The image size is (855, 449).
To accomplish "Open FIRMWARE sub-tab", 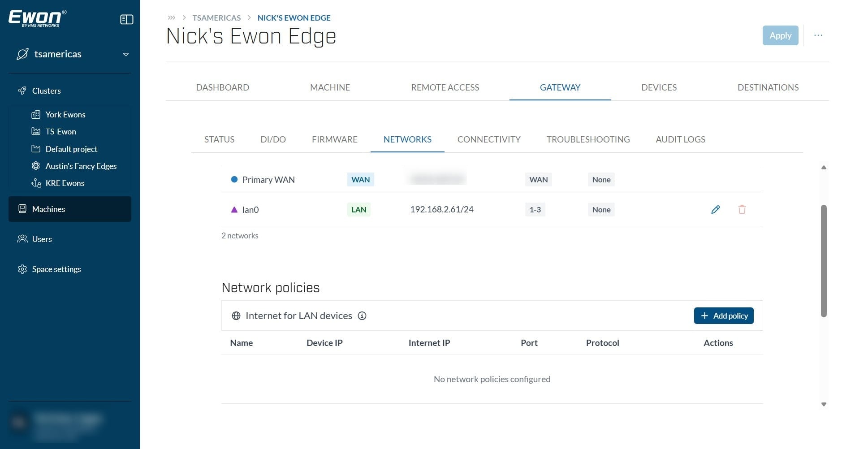I will [x=335, y=139].
